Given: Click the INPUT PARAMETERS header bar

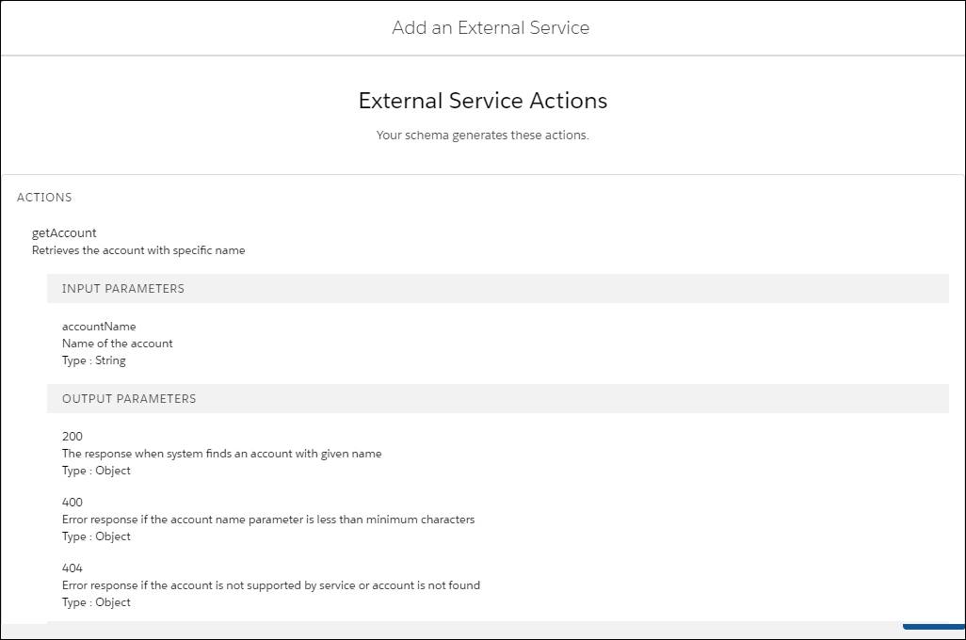Looking at the screenshot, I should pyautogui.click(x=498, y=288).
